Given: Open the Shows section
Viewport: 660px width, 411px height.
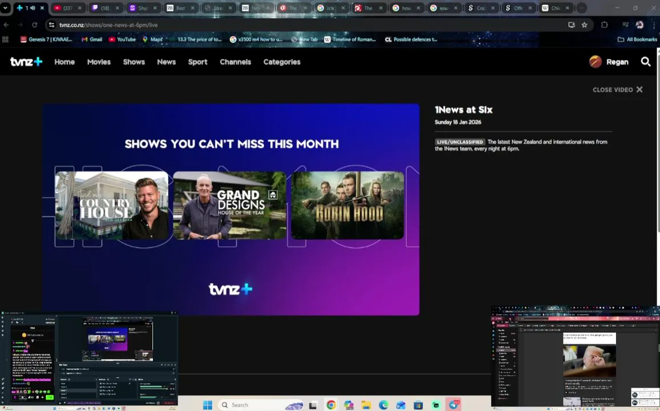Looking at the screenshot, I should [x=134, y=62].
